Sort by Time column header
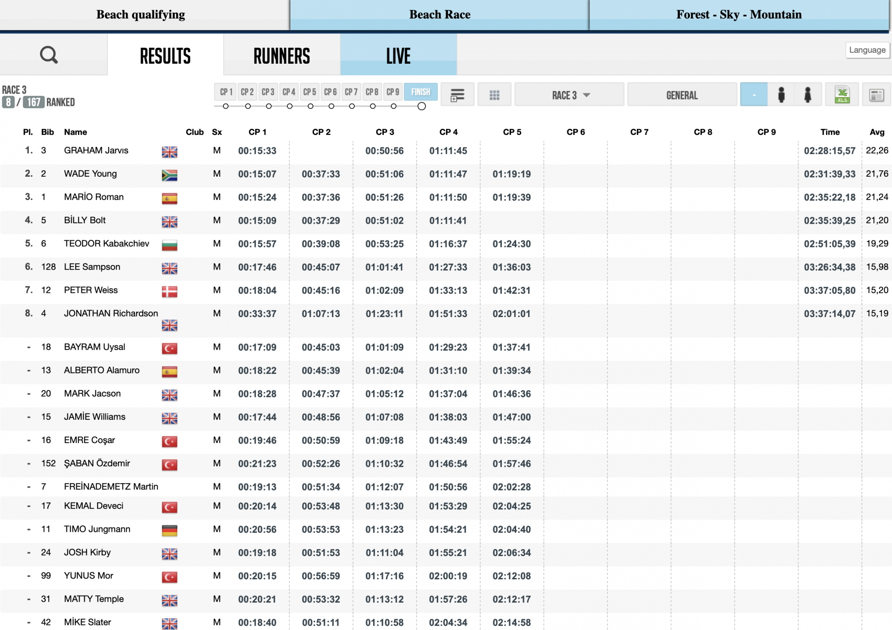The image size is (892, 630). point(830,132)
